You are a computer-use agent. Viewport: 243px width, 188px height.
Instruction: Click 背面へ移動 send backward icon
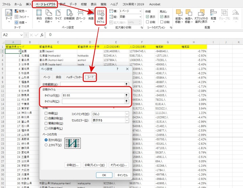point(189,16)
